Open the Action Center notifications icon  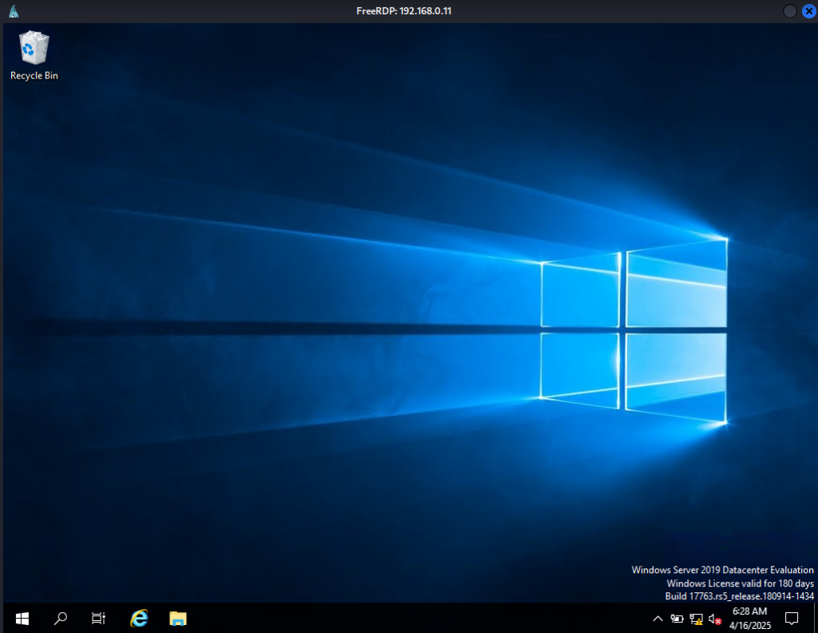click(x=792, y=619)
